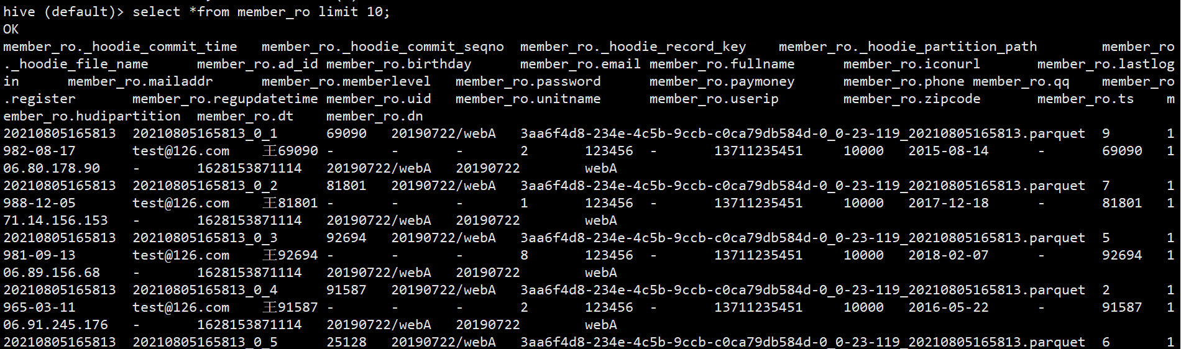The image size is (1181, 349).
Task: Click the record key 92694 after seqno _0_3
Action: pos(346,238)
